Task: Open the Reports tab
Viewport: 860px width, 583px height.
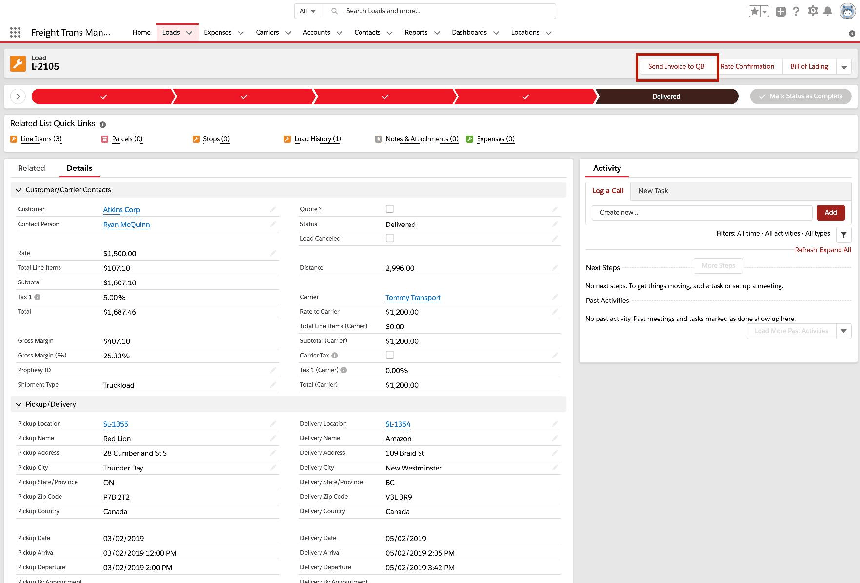Action: [x=416, y=32]
